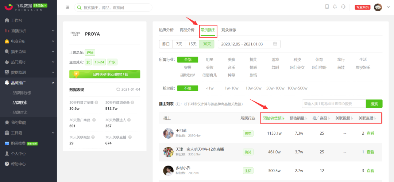Screen dimensions: 394x182
Task: Click 查看 link in 王祖蓝 row
Action: tap(370, 133)
